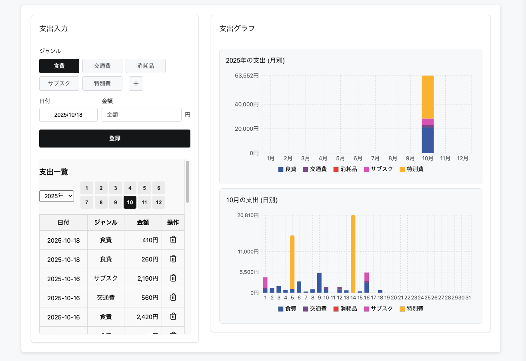The width and height of the screenshot is (526, 361).
Task: Focus the 金額 amount input field
Action: 142,115
